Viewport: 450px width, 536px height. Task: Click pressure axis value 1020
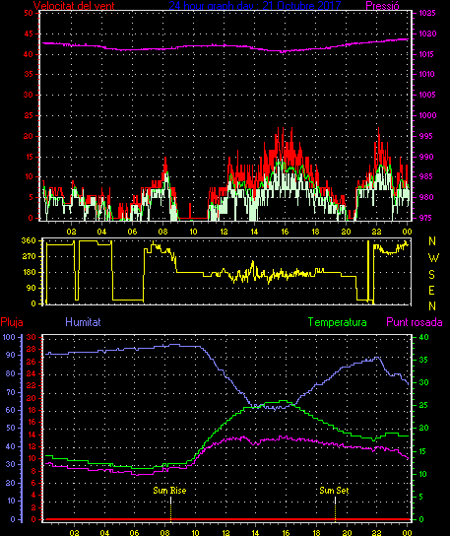click(x=427, y=33)
